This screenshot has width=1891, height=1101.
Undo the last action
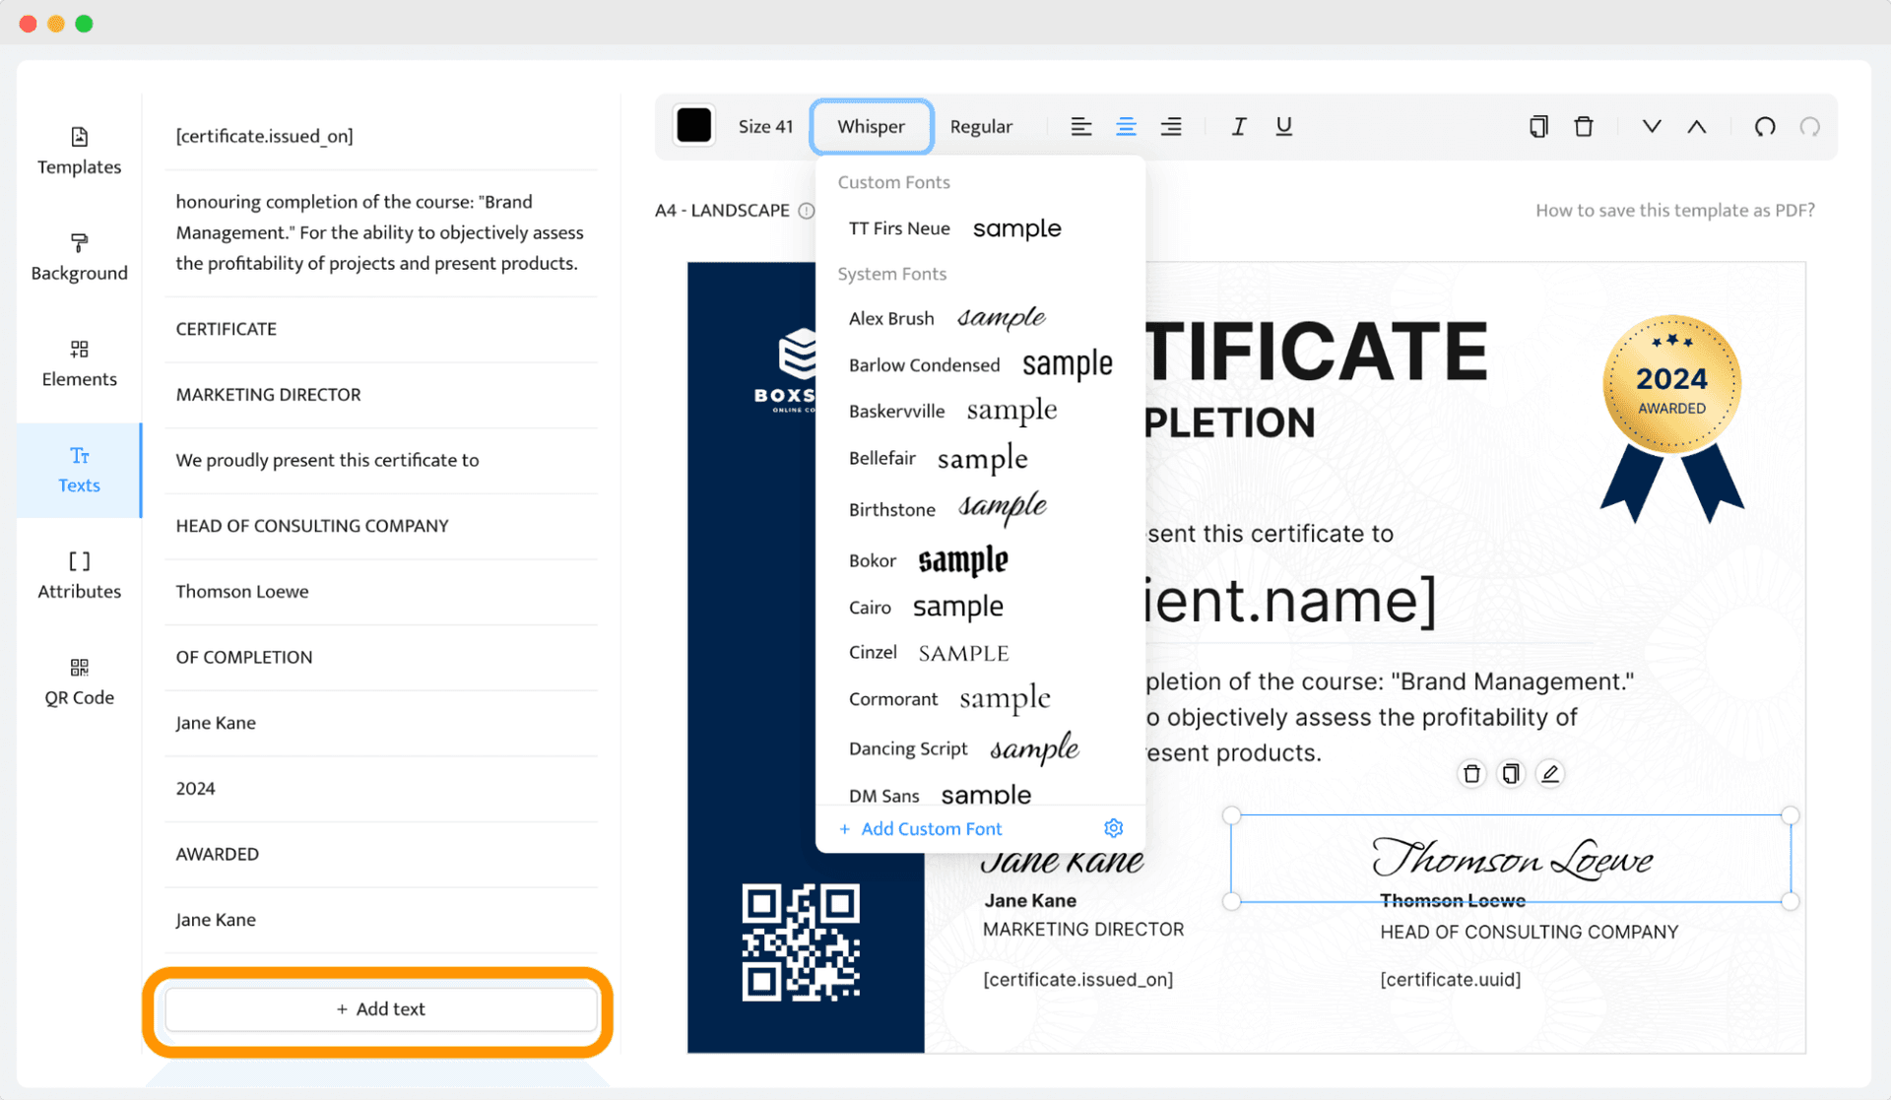coord(1765,126)
